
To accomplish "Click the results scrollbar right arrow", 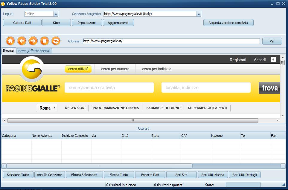I will 283,166.
